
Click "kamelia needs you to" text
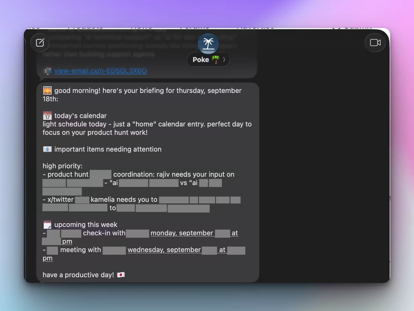pyautogui.click(x=124, y=199)
